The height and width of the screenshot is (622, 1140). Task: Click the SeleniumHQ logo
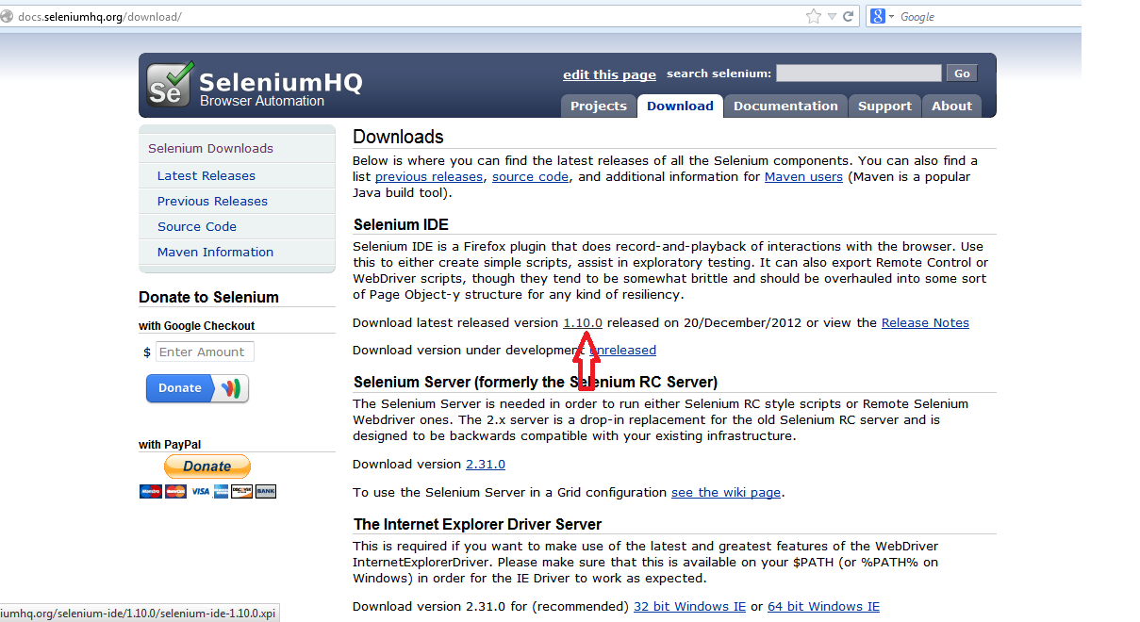255,87
